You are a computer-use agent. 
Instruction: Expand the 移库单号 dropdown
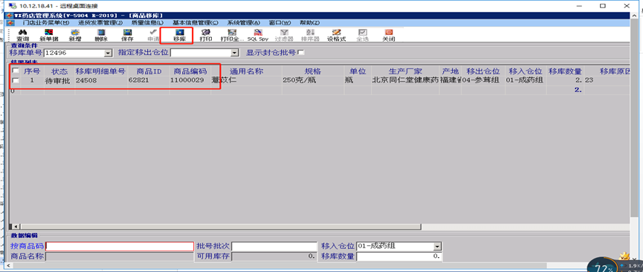click(x=109, y=53)
